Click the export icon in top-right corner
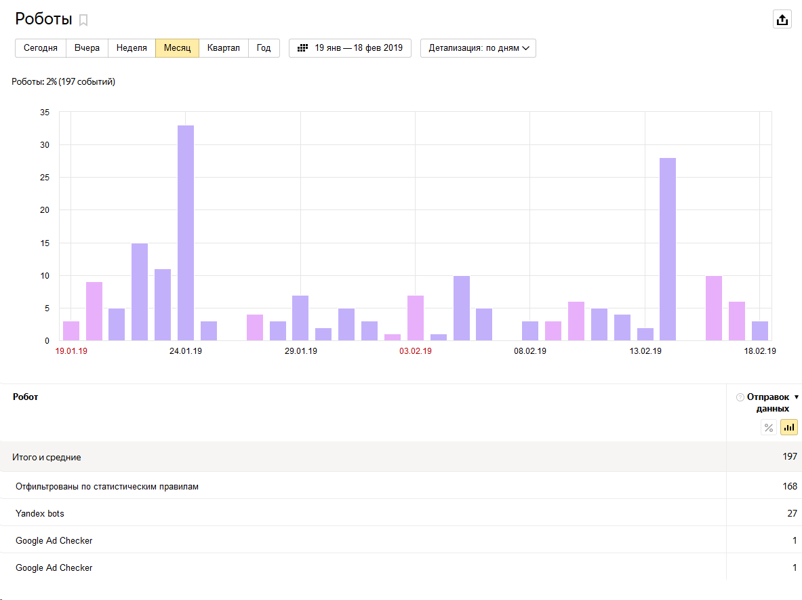 tap(782, 20)
